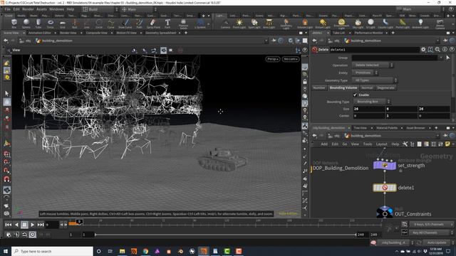The width and height of the screenshot is (456, 256).
Task: Click the obj path button in scene view
Action: (26, 41)
